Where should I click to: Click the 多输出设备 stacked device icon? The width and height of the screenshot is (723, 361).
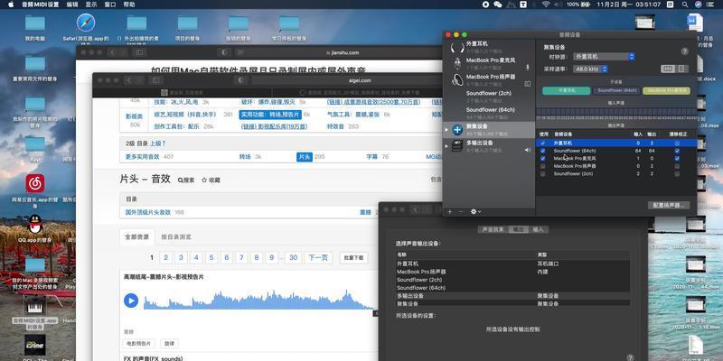pyautogui.click(x=457, y=146)
